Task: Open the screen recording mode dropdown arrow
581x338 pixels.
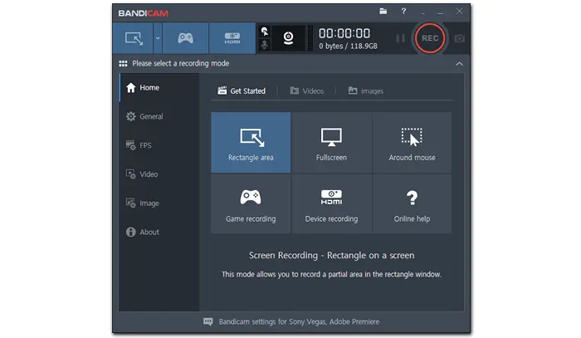Action: click(x=158, y=38)
